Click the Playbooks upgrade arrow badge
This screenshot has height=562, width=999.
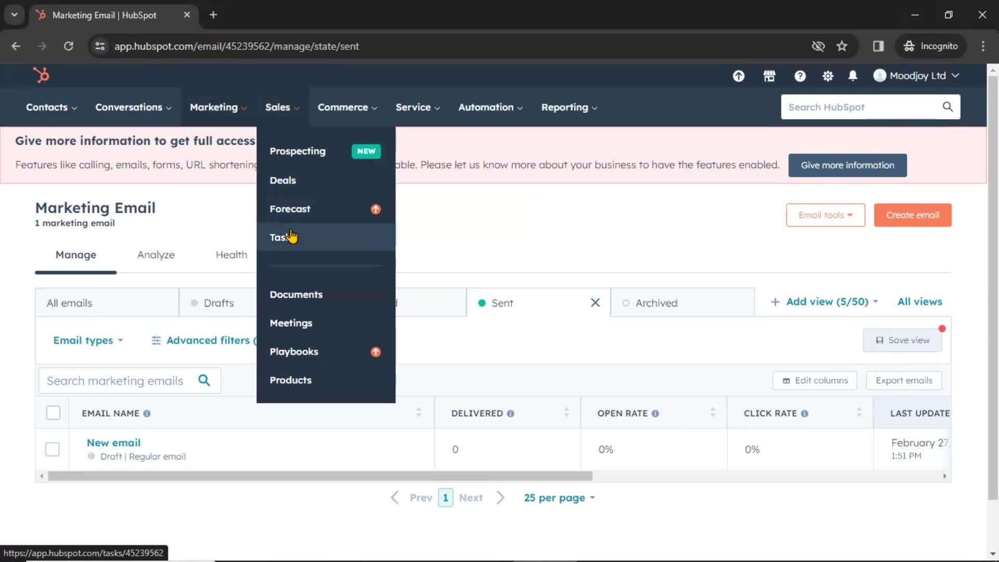376,352
